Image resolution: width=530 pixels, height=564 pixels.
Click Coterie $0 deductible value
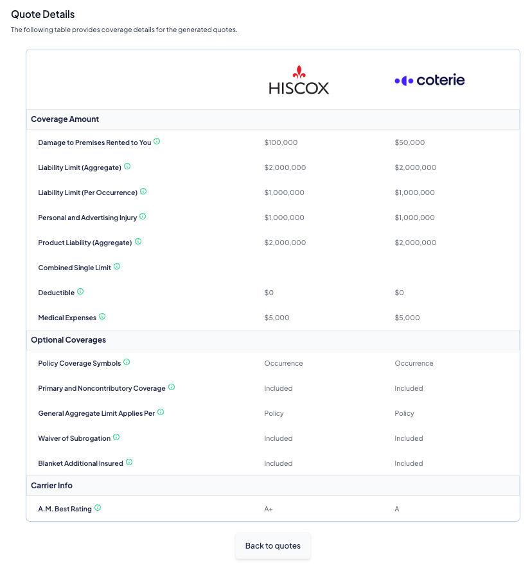[x=400, y=293]
